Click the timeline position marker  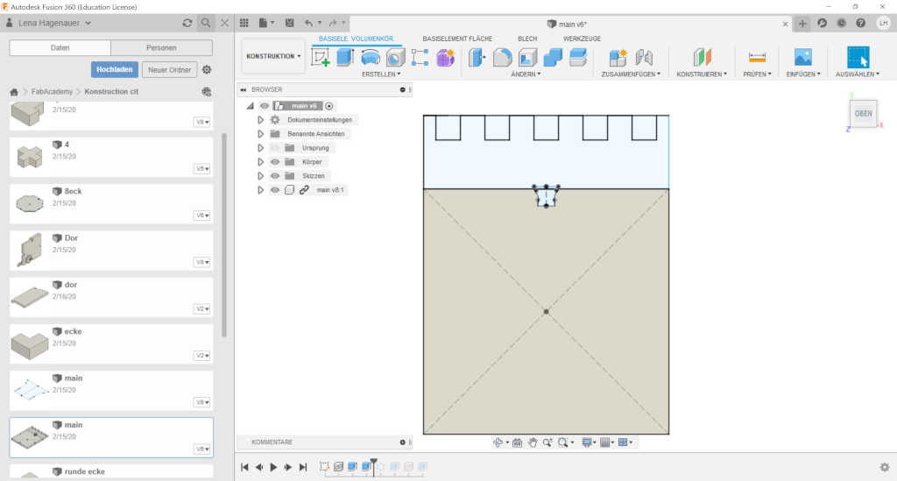pyautogui.click(x=373, y=465)
